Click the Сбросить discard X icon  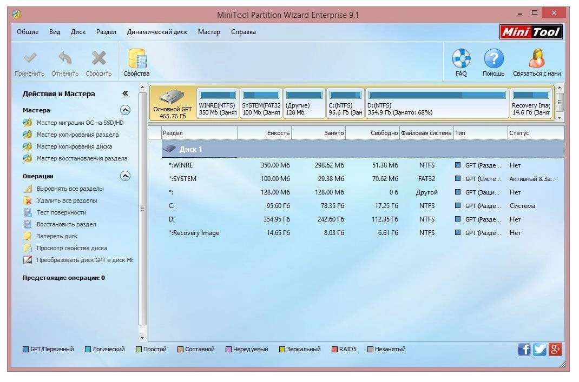pos(98,58)
